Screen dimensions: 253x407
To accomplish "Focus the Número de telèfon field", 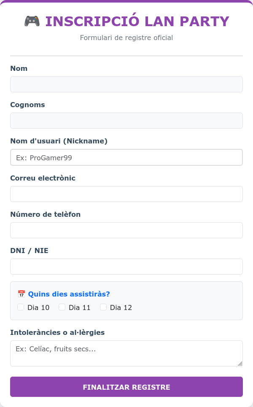I will pos(126,230).
